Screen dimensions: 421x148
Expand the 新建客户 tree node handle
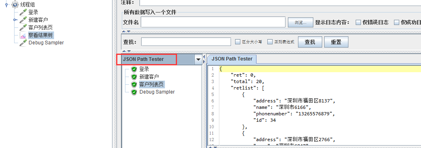point(15,20)
